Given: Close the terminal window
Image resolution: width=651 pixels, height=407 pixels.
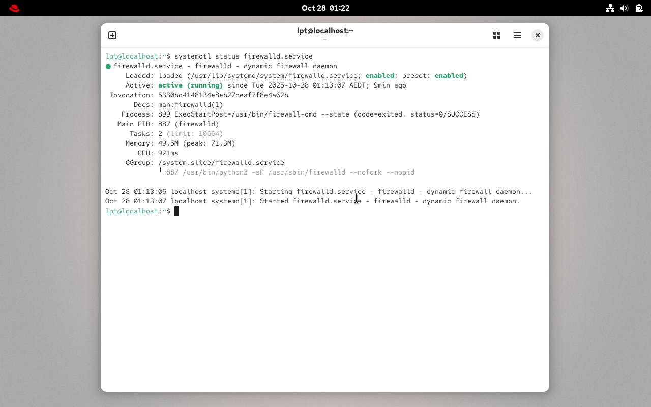Looking at the screenshot, I should pos(537,35).
